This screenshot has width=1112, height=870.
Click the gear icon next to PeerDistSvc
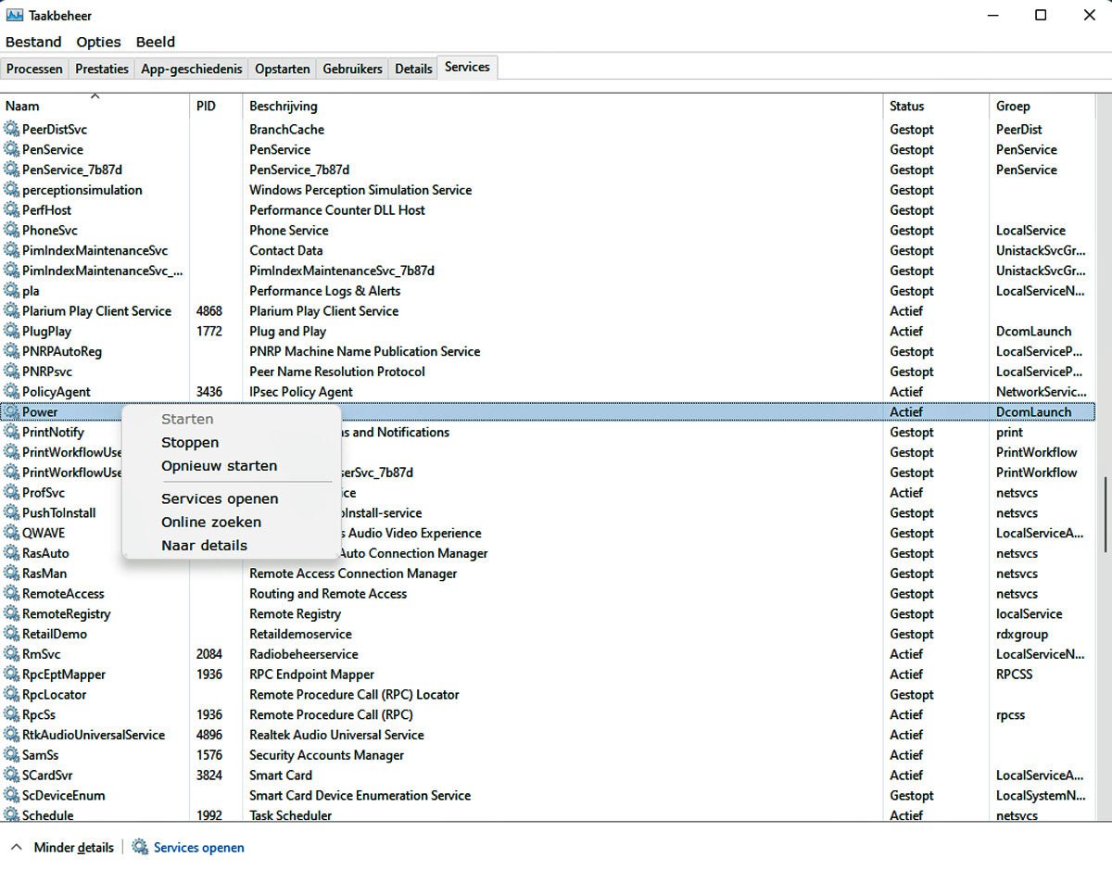pyautogui.click(x=11, y=130)
